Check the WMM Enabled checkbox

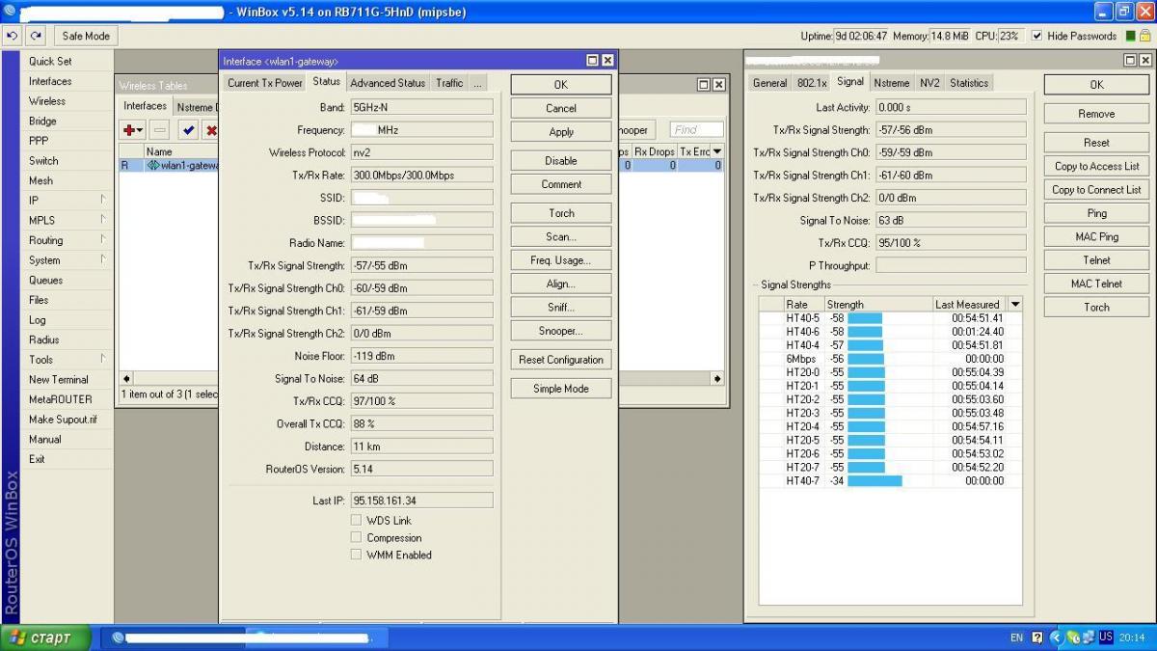click(x=356, y=555)
